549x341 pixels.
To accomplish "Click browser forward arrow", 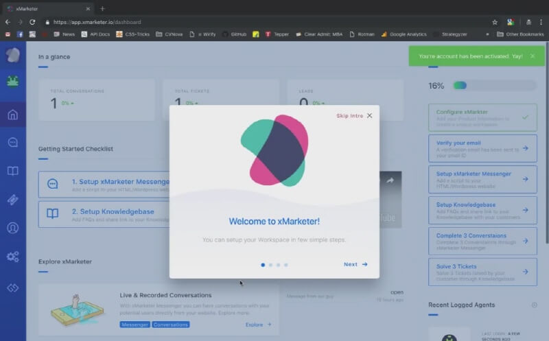I will coord(20,22).
